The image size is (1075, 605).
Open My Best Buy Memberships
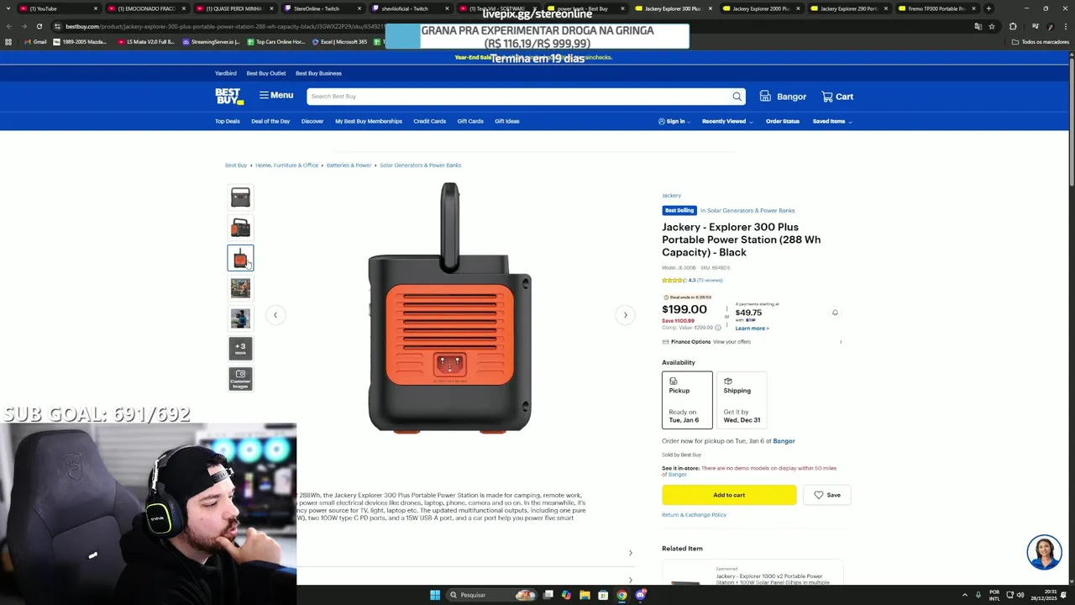tap(369, 121)
